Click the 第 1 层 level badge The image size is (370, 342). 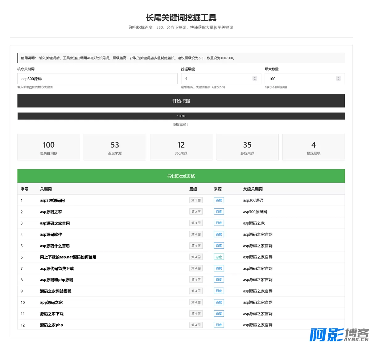point(196,200)
